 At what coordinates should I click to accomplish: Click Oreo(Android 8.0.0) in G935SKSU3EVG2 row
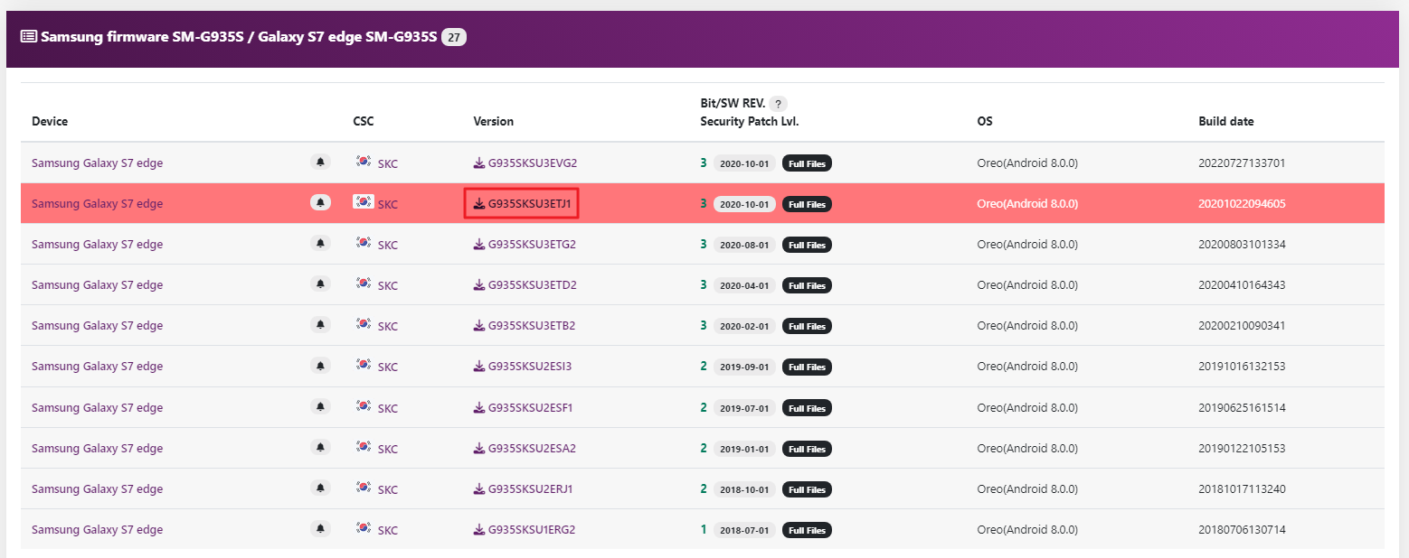[1027, 163]
